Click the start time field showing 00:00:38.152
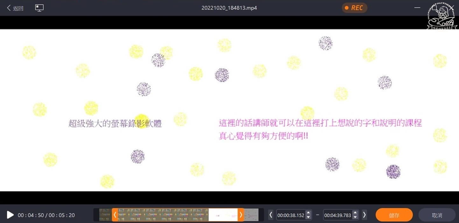 (x=291, y=215)
